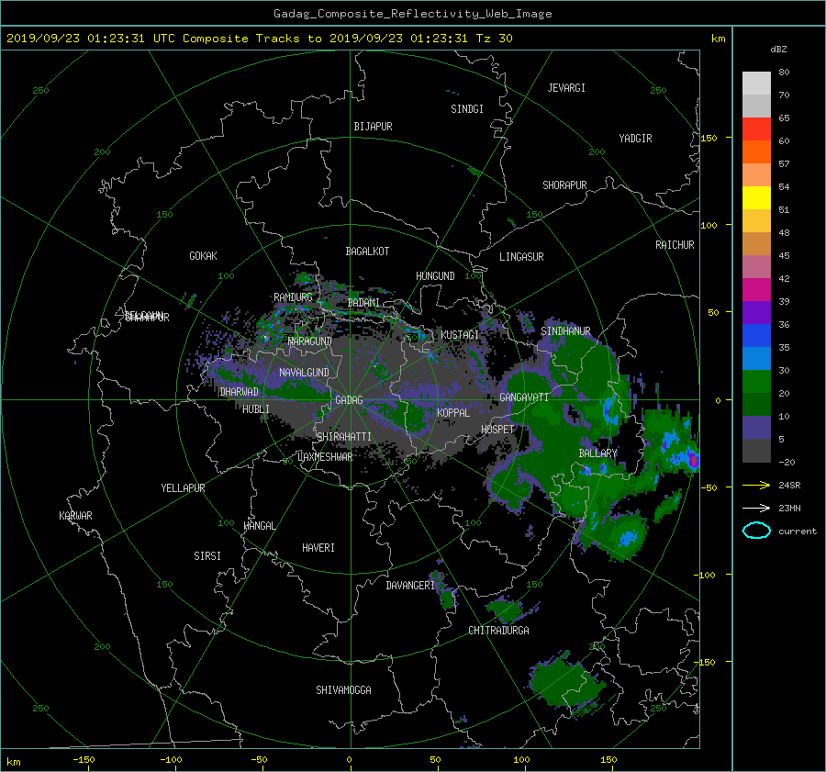The image size is (826, 772).
Task: Select the magenta 39–42 dBZ color swatch
Action: coord(756,290)
